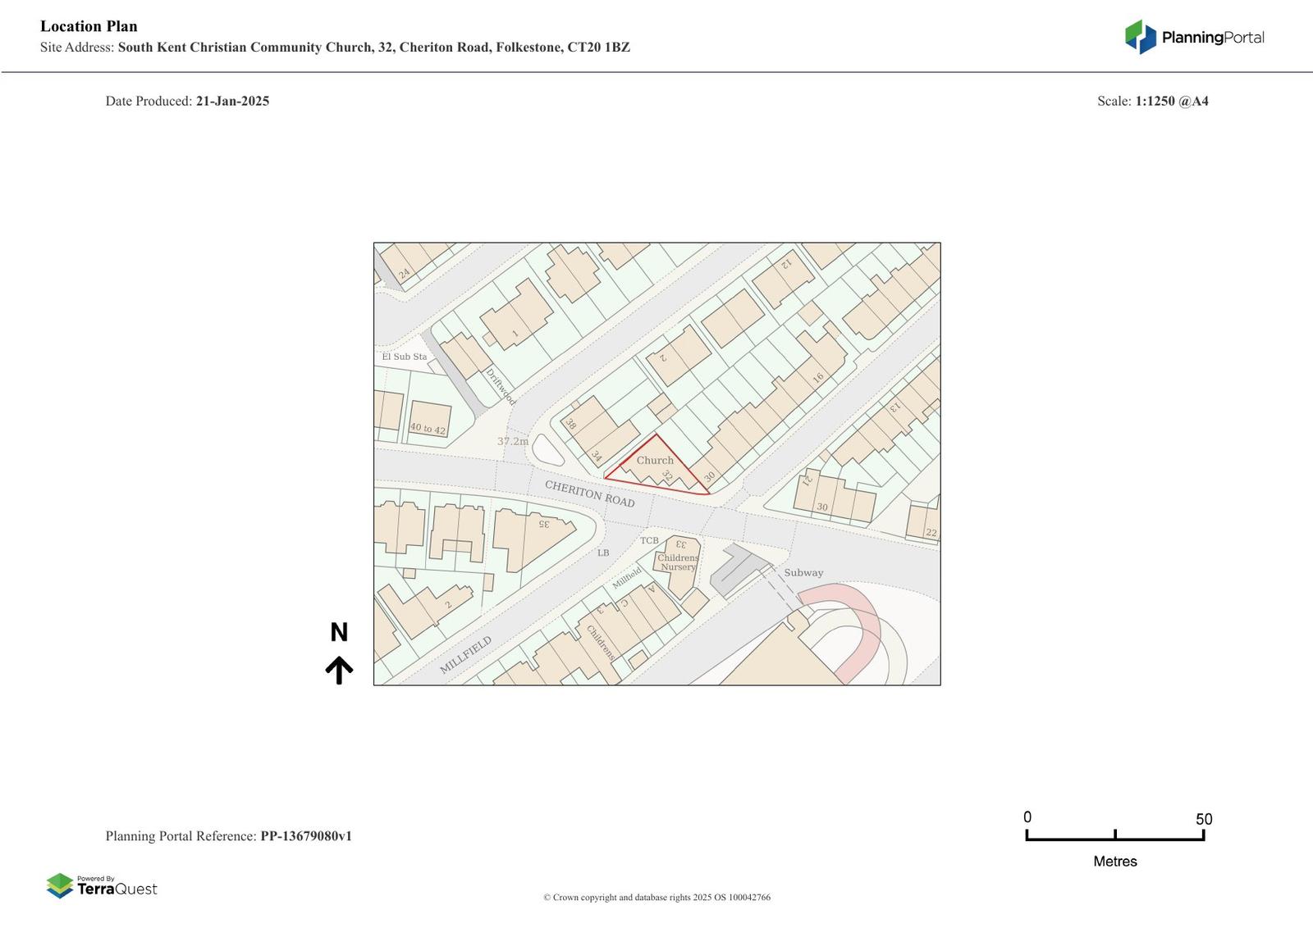Click the metres scale bar
The width and height of the screenshot is (1313, 928).
tap(1114, 835)
